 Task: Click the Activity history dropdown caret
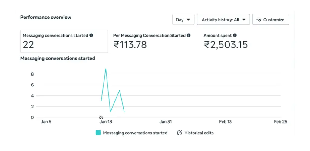pyautogui.click(x=244, y=20)
